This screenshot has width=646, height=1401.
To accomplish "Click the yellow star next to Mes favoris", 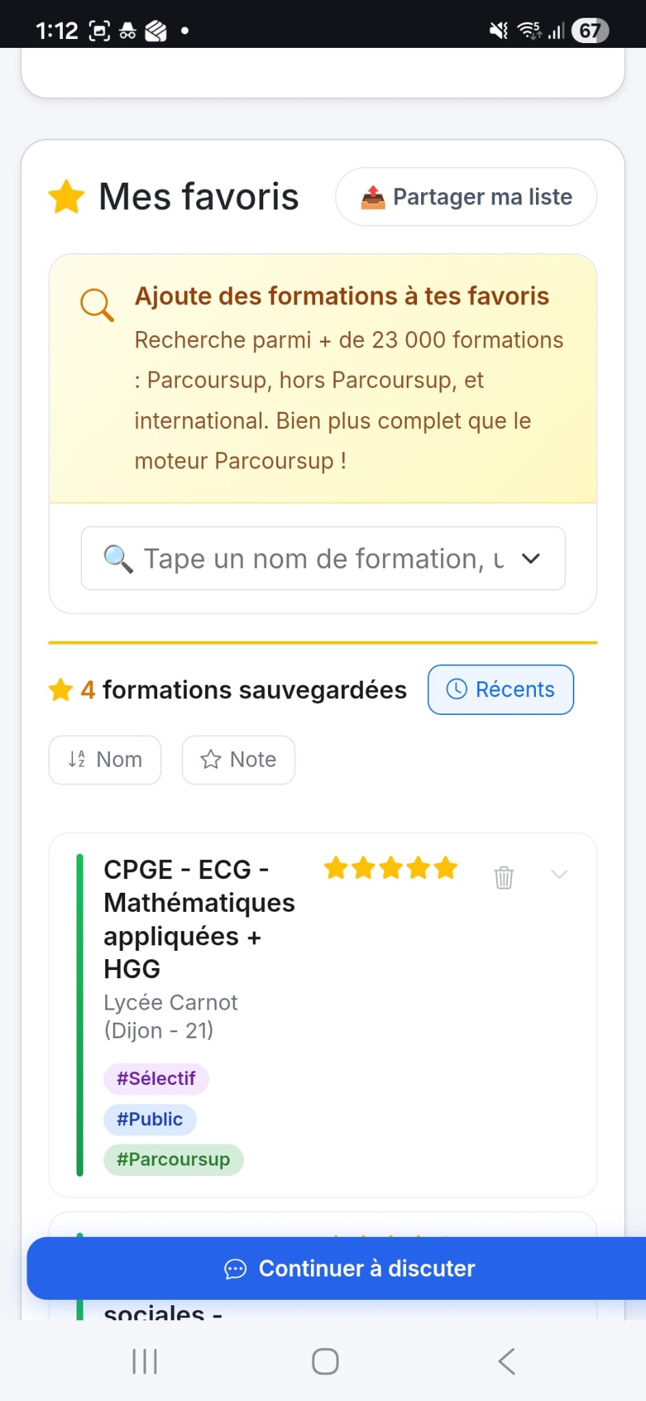I will coord(66,197).
